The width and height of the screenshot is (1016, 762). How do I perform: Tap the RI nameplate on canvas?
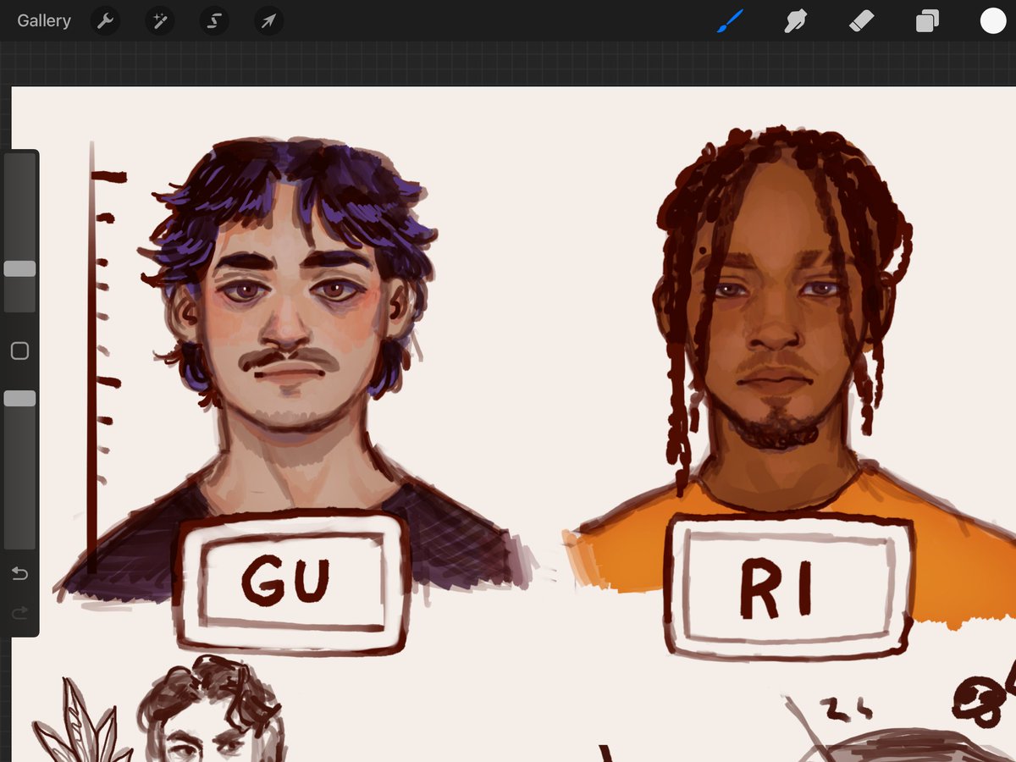click(x=787, y=586)
